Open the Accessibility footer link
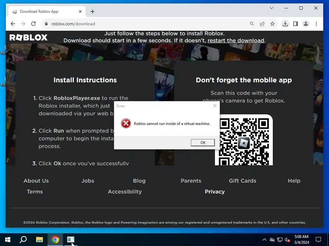 point(125,192)
